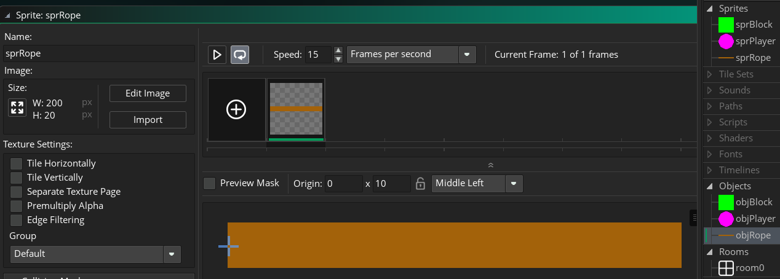Collapse the Sprites resource group
Viewport: 780px width, 279px height.
click(x=709, y=9)
